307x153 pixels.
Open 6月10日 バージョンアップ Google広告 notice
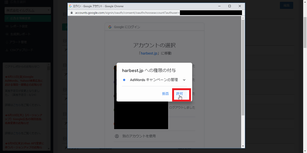pyautogui.click(x=24, y=119)
